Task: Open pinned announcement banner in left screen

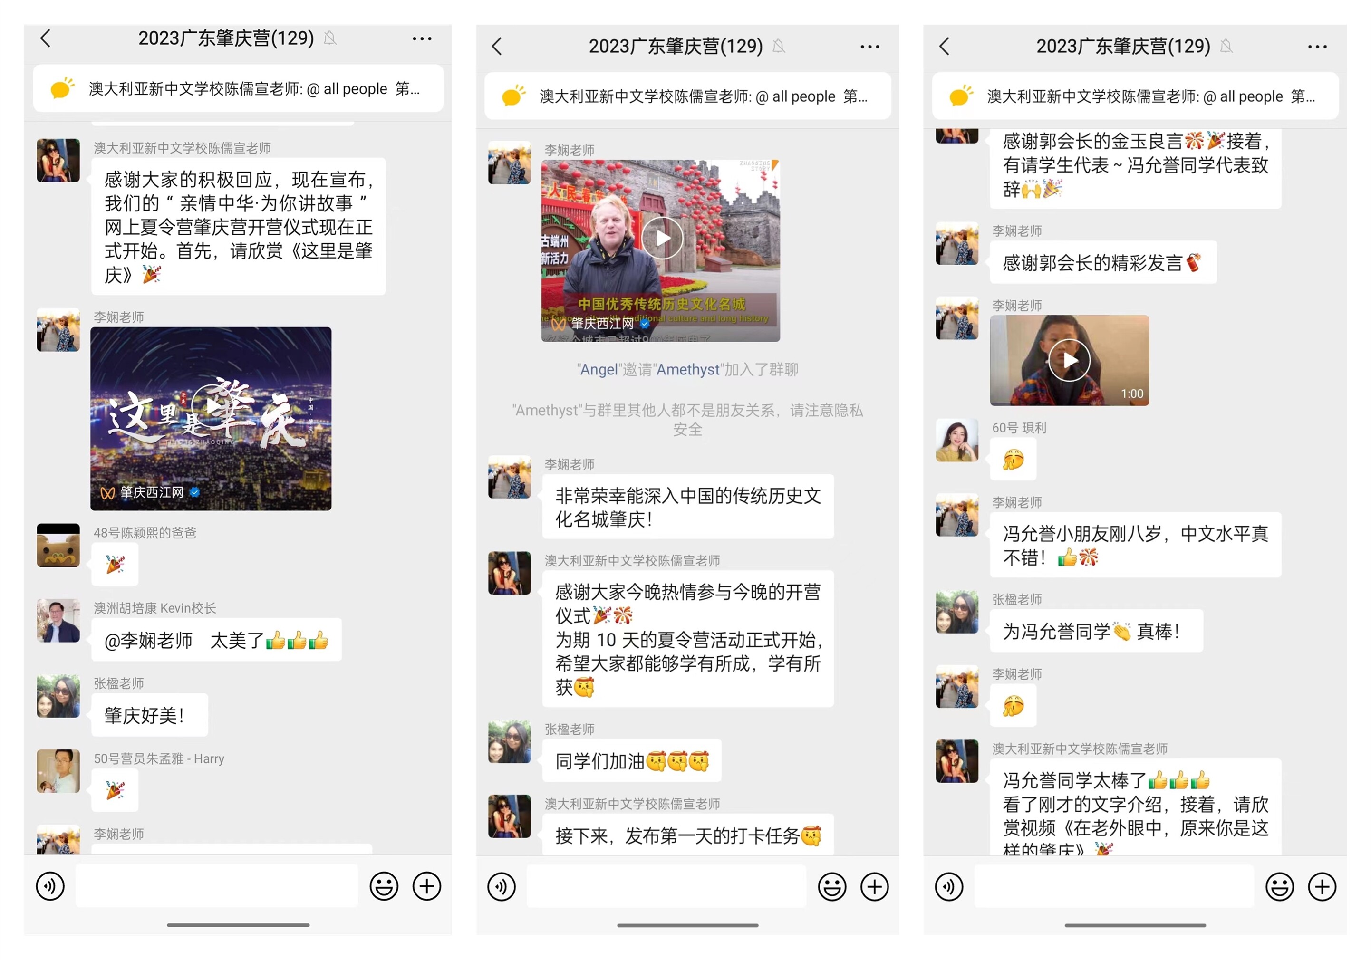Action: (x=238, y=88)
